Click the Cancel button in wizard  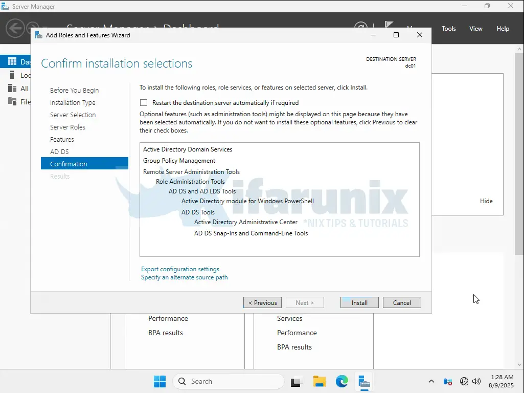tap(402, 303)
